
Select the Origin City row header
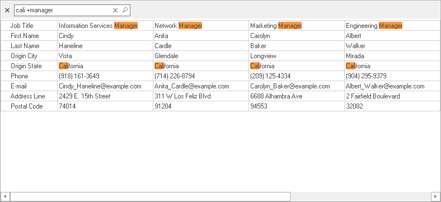(x=29, y=56)
